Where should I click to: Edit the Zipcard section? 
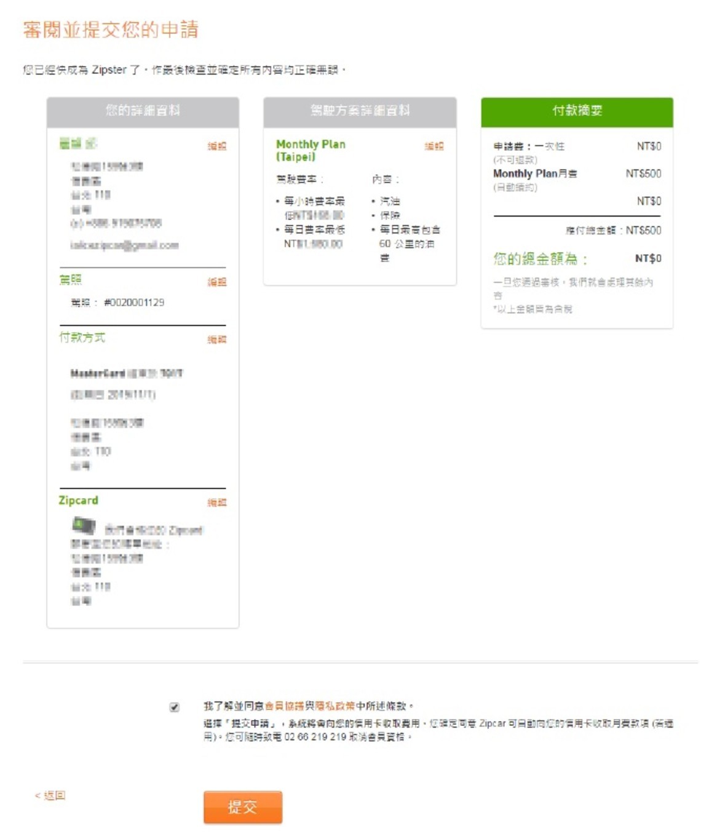217,502
